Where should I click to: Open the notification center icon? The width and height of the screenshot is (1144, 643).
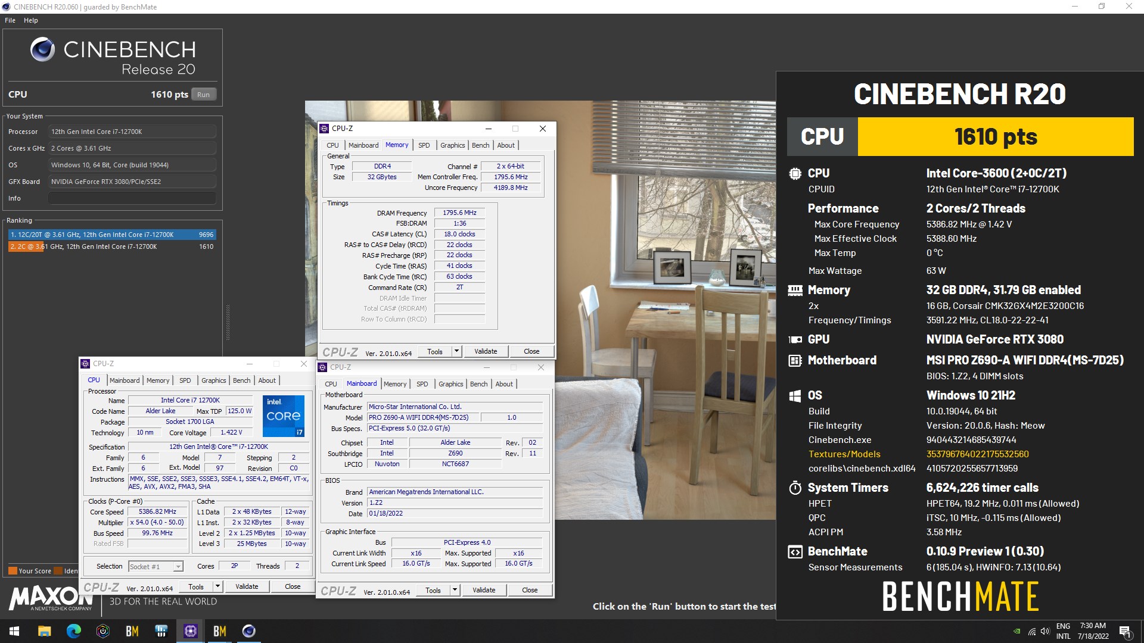1125,632
